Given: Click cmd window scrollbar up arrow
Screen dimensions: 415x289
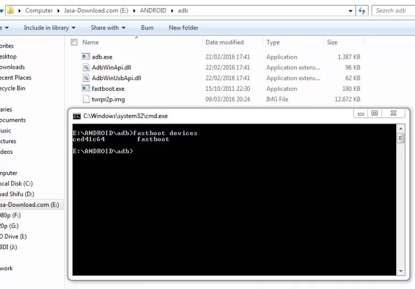Looking at the screenshot, I should point(401,129).
